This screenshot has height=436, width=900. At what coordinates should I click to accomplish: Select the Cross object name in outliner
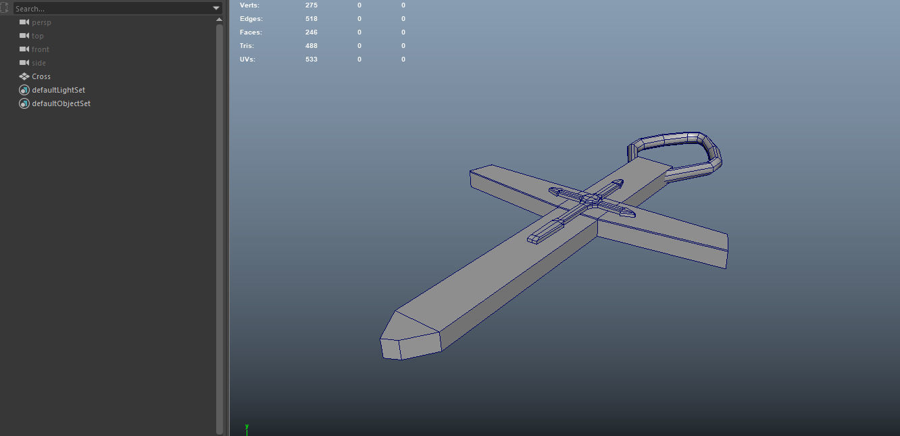41,76
